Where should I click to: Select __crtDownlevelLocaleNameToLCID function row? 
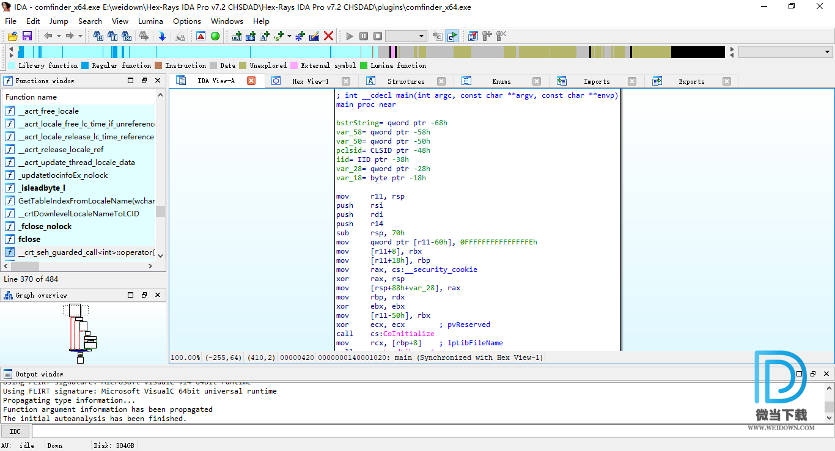coord(79,214)
